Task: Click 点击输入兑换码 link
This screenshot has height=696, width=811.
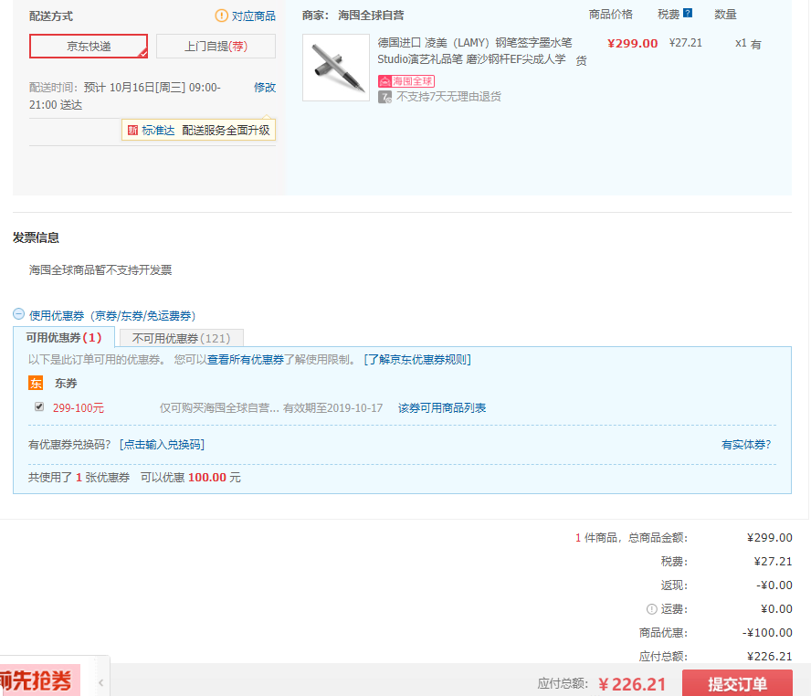Action: point(162,445)
